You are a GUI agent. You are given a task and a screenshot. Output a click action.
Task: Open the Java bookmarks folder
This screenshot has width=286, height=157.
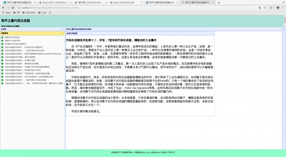(x=42, y=12)
